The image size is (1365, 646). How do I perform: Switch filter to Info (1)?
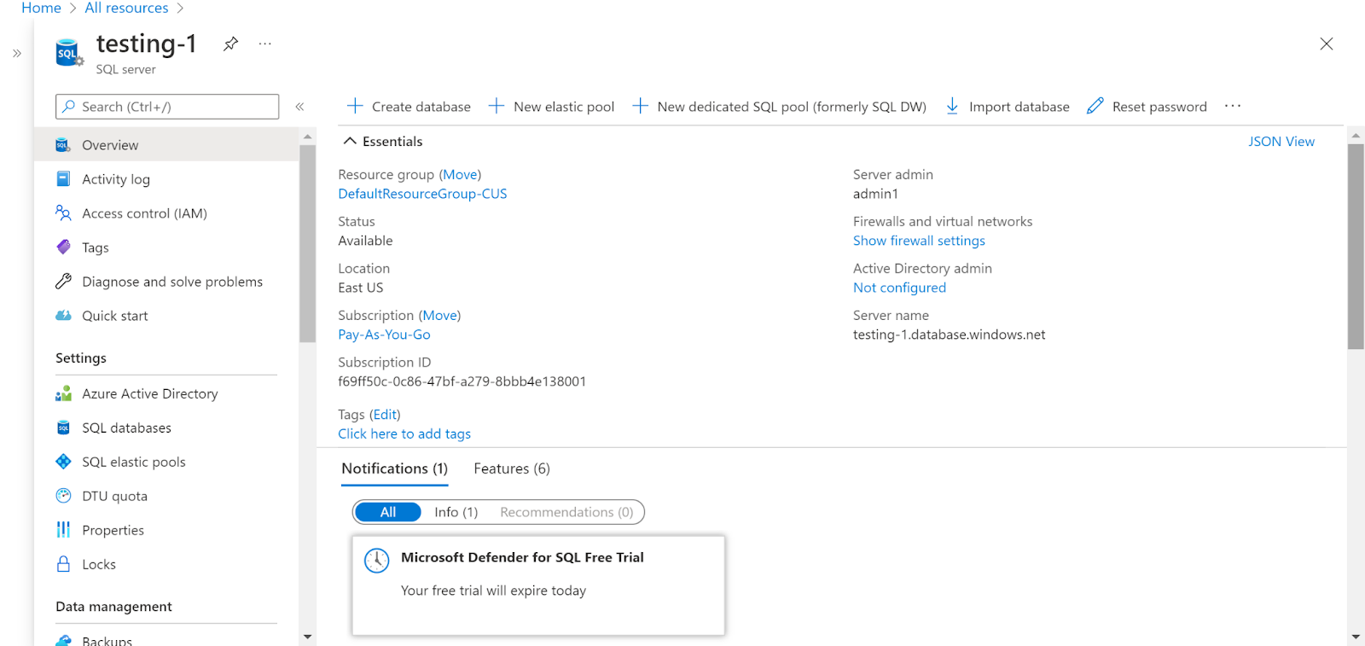456,512
